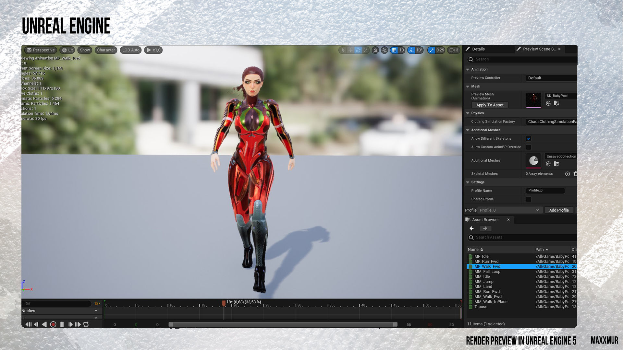The width and height of the screenshot is (623, 350).
Task: Click the Profile Name field Profile_0
Action: pos(545,191)
